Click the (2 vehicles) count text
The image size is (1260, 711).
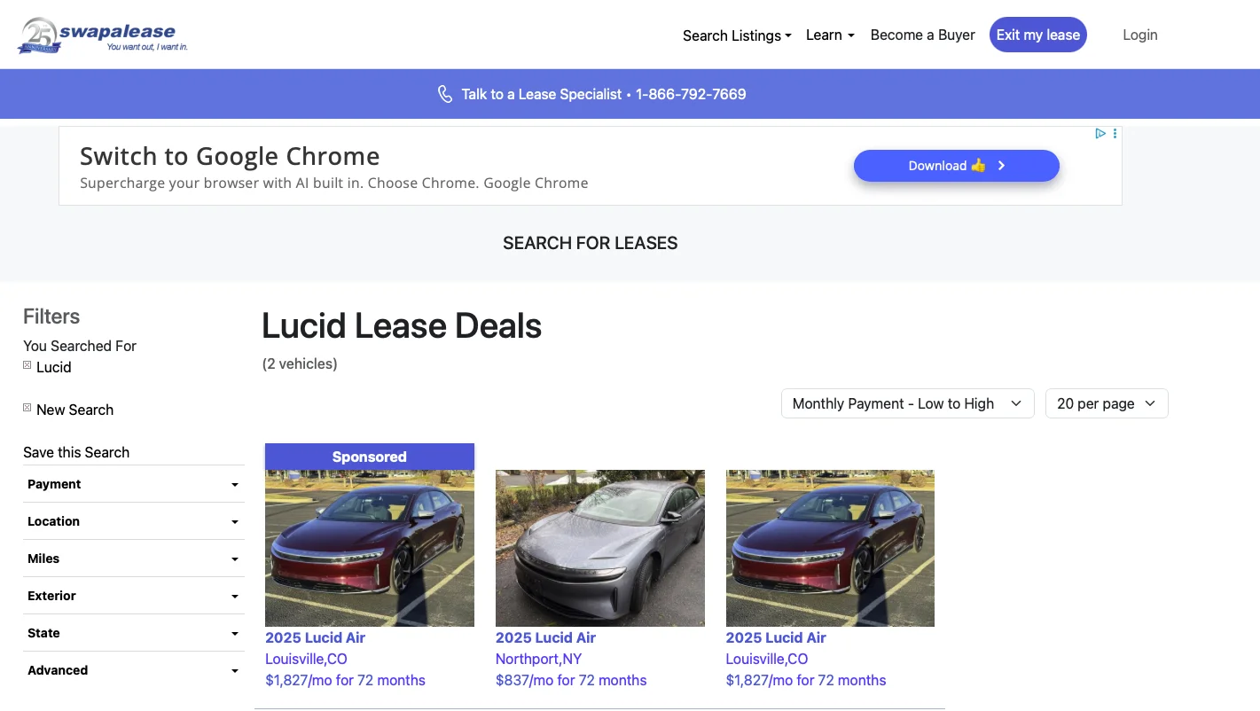300,363
